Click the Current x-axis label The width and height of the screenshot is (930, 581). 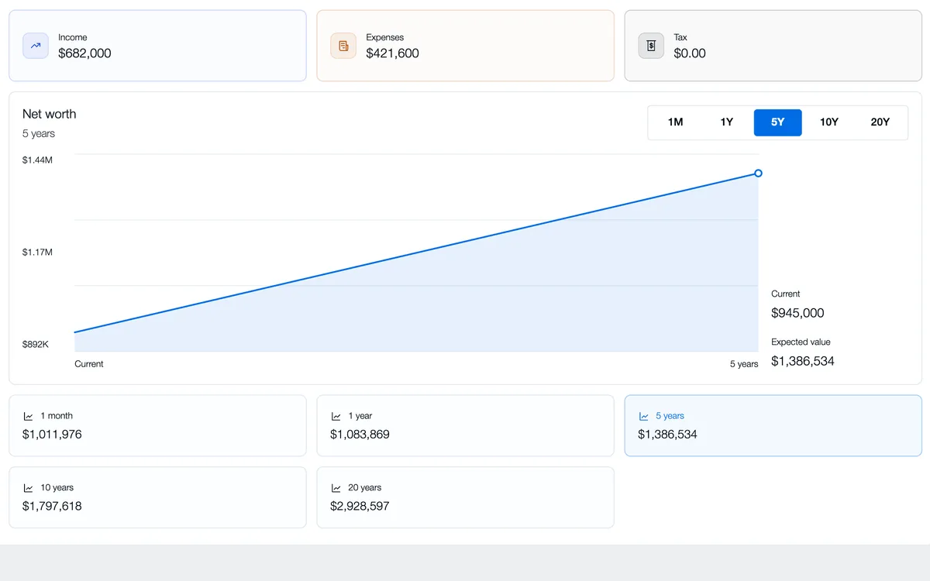click(89, 364)
